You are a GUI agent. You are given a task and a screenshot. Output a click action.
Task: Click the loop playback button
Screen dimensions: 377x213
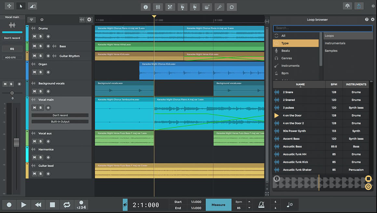pos(67,205)
